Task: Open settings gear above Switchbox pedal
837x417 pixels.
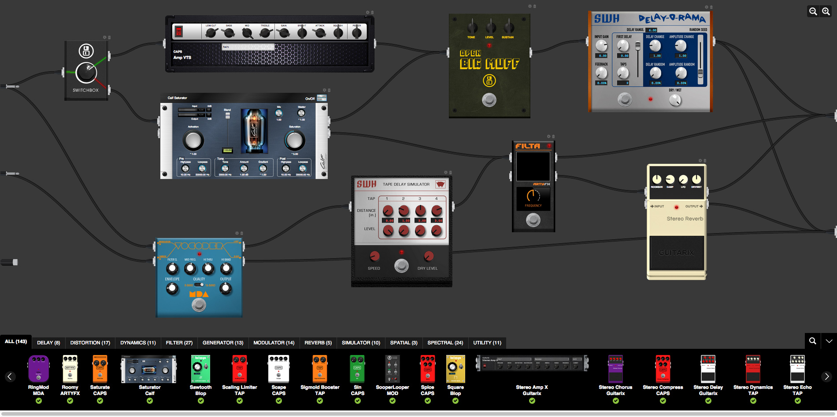Action: [x=105, y=37]
